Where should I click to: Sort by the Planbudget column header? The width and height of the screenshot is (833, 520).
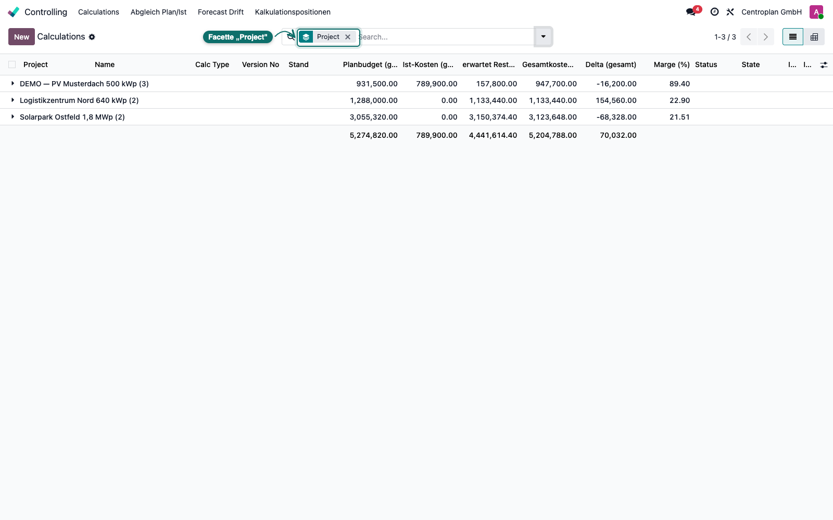(370, 64)
